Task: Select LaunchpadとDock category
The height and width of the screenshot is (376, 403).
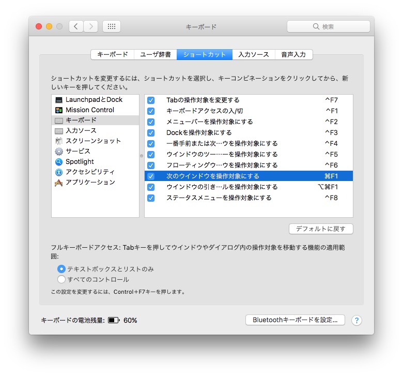Action: (x=96, y=100)
